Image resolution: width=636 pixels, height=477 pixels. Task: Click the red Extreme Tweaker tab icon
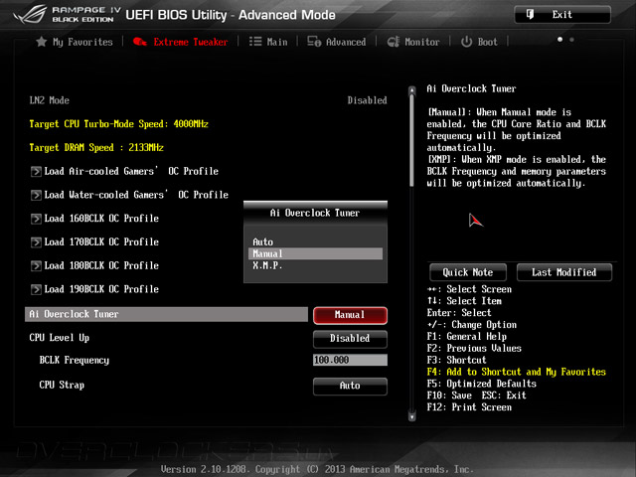(139, 42)
